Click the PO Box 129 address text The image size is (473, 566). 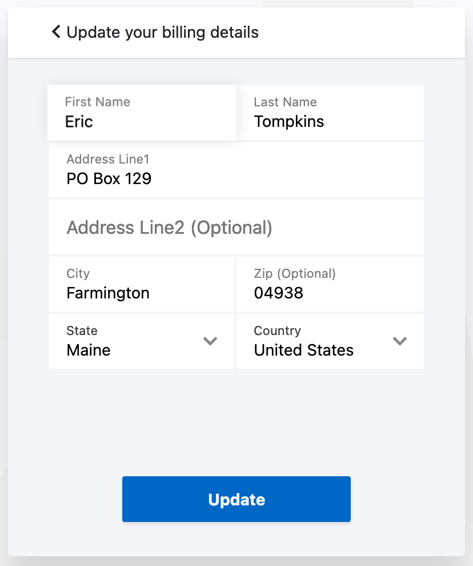[x=109, y=178]
